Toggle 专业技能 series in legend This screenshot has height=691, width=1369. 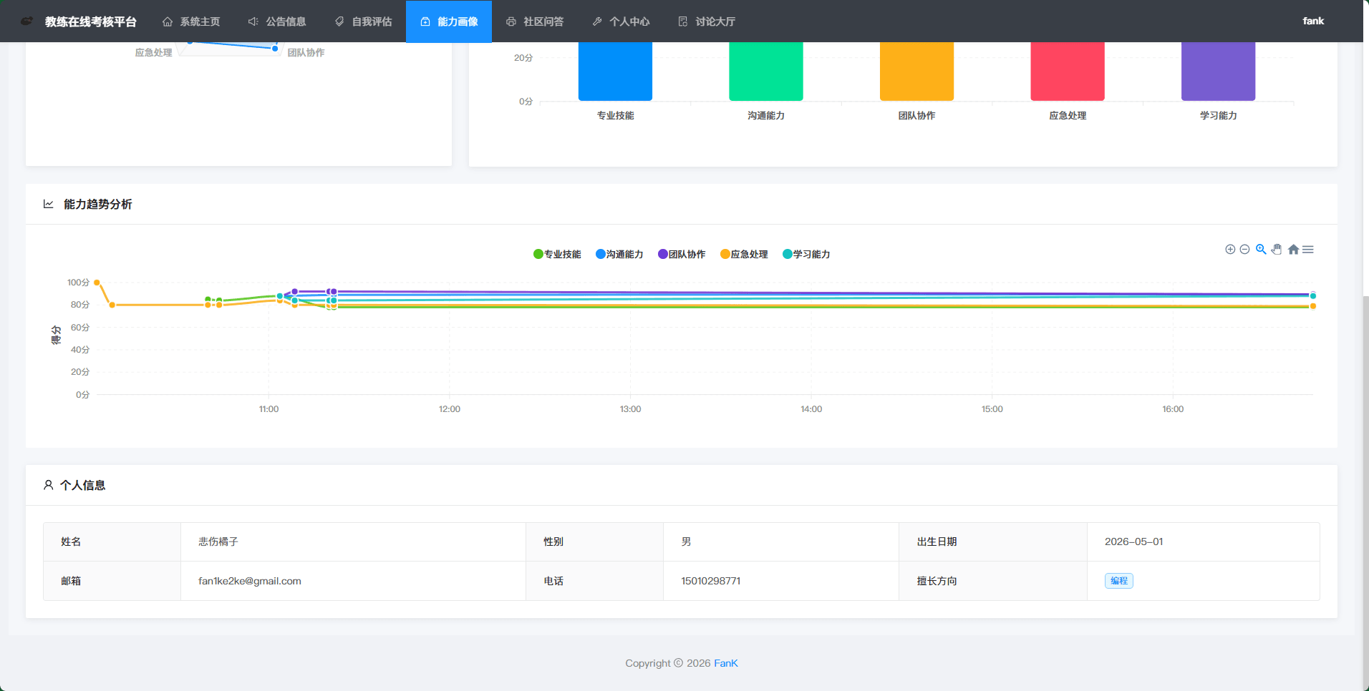coord(557,254)
